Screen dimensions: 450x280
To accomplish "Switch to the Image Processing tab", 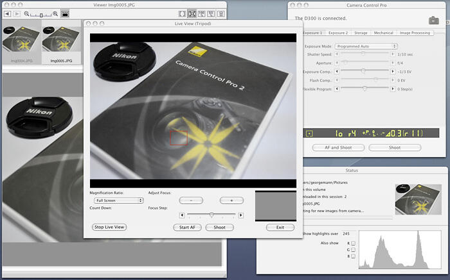I will [x=415, y=32].
